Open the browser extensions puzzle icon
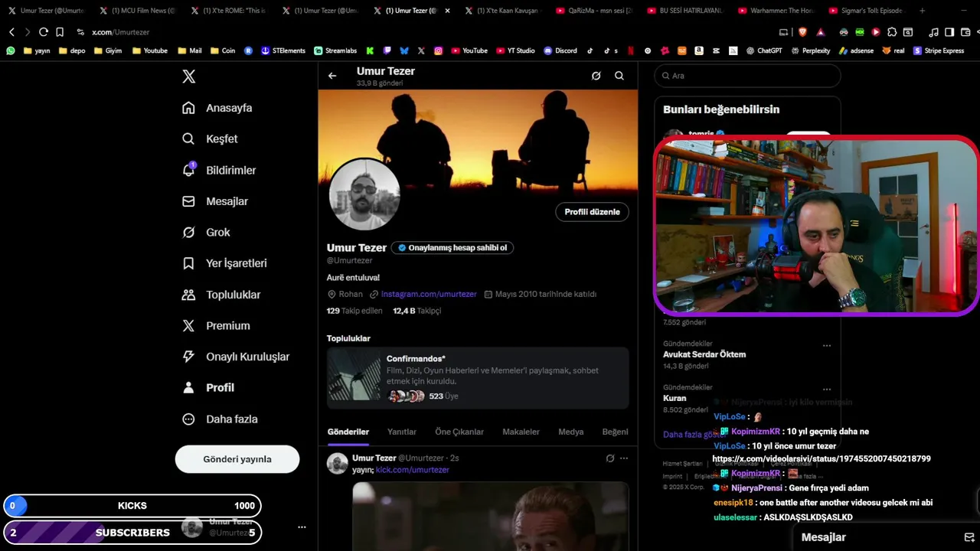Image resolution: width=980 pixels, height=551 pixels. (x=892, y=32)
